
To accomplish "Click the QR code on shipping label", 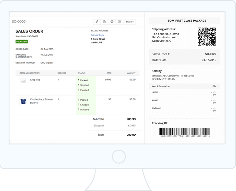I will pos(207,36).
